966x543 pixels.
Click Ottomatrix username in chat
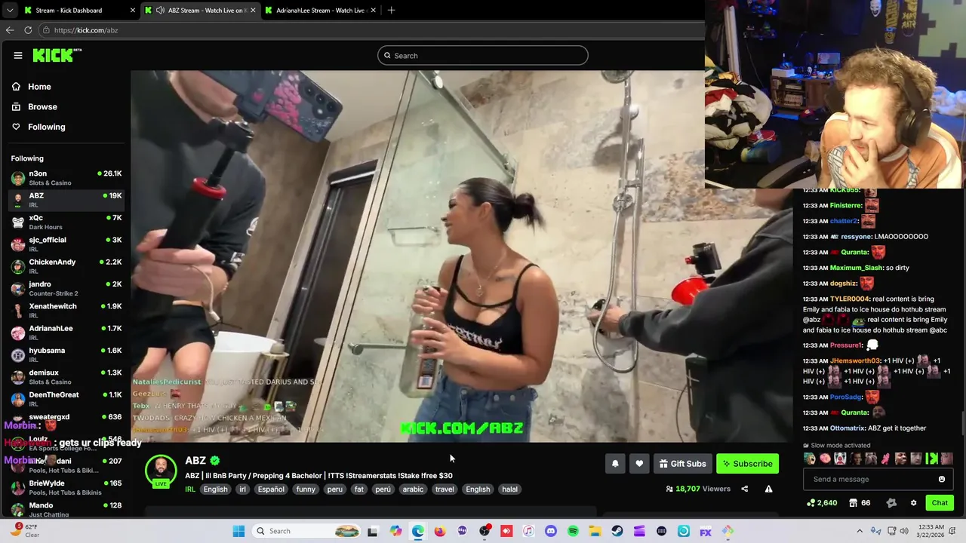[847, 428]
